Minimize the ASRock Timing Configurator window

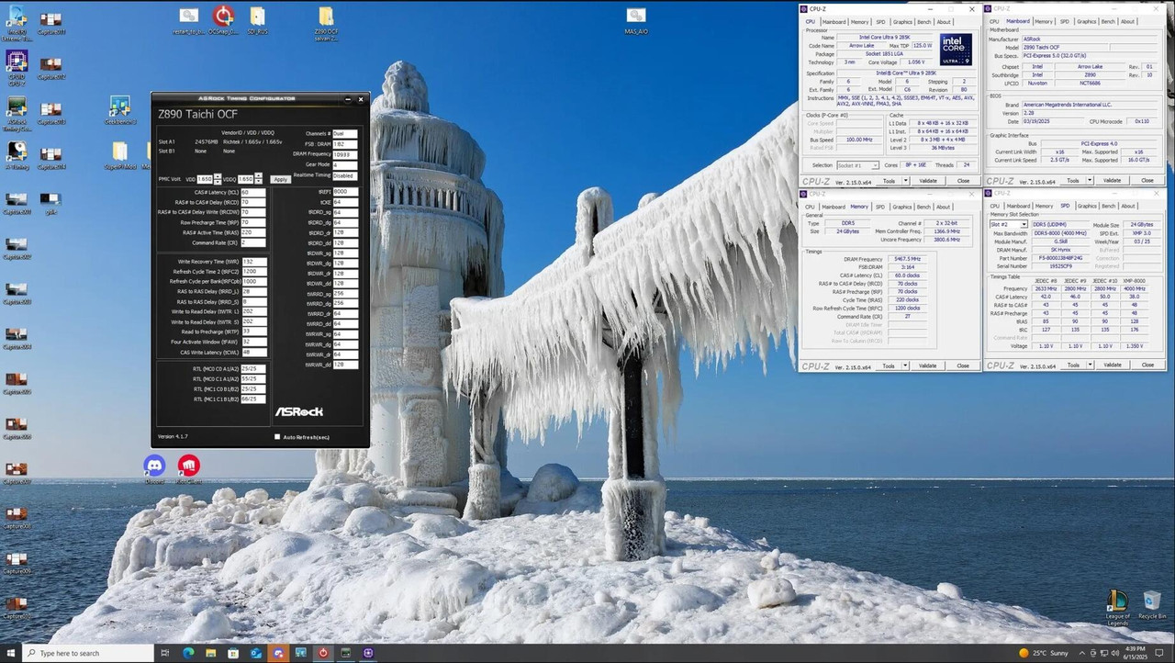[x=347, y=99]
